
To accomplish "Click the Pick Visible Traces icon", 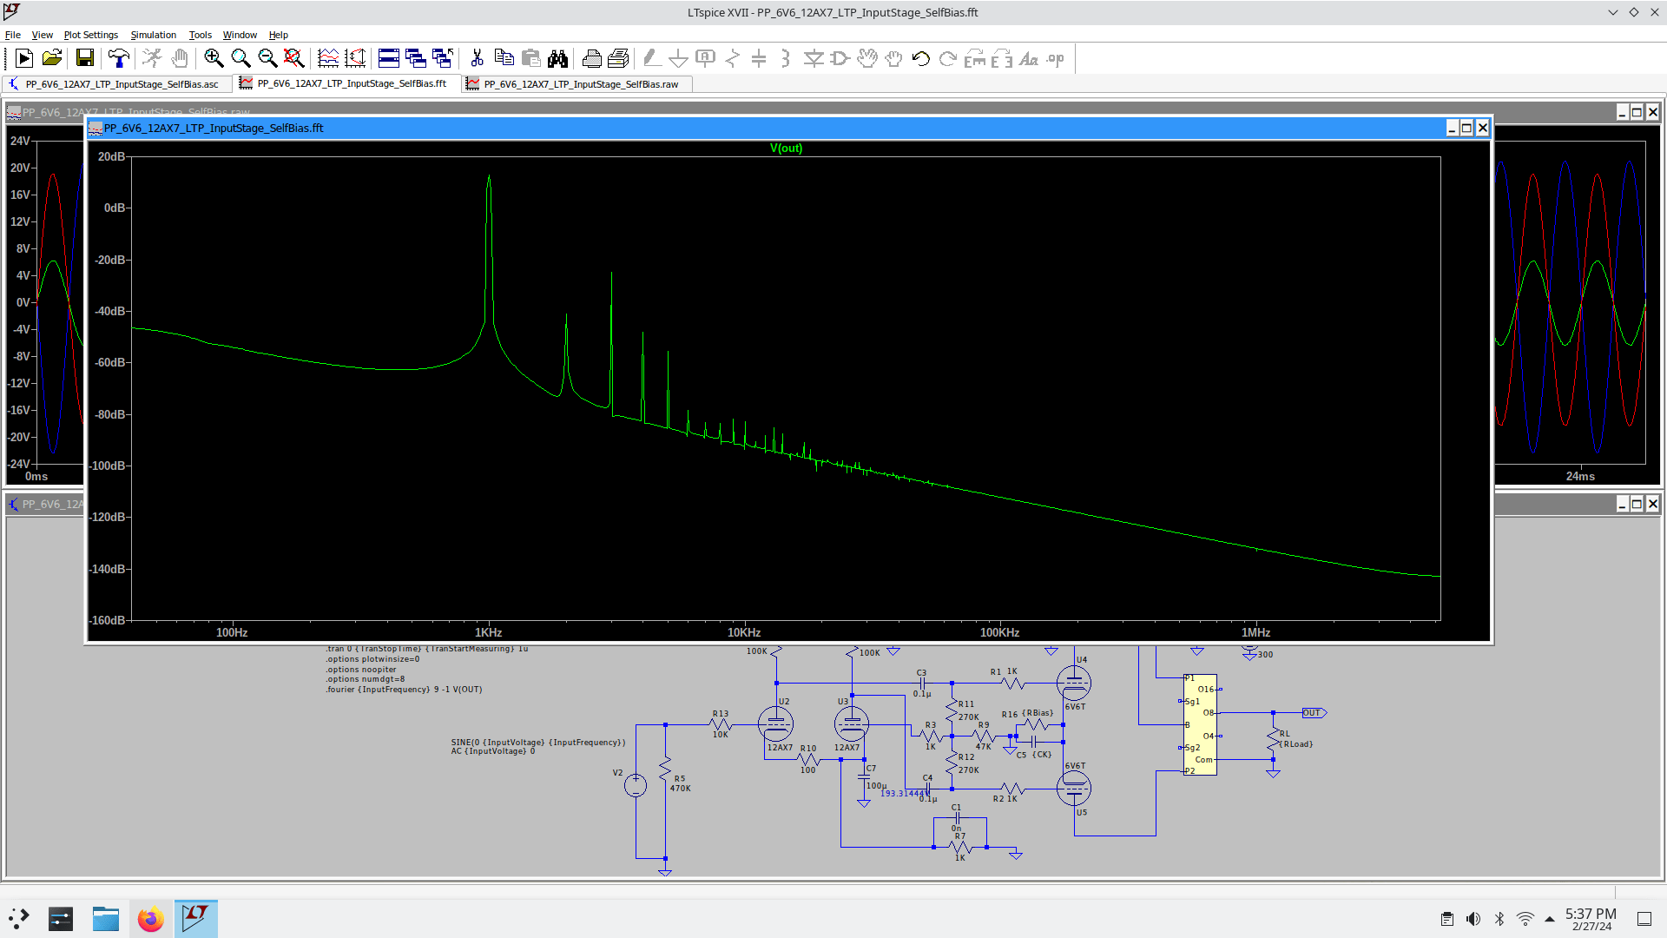I will click(328, 58).
